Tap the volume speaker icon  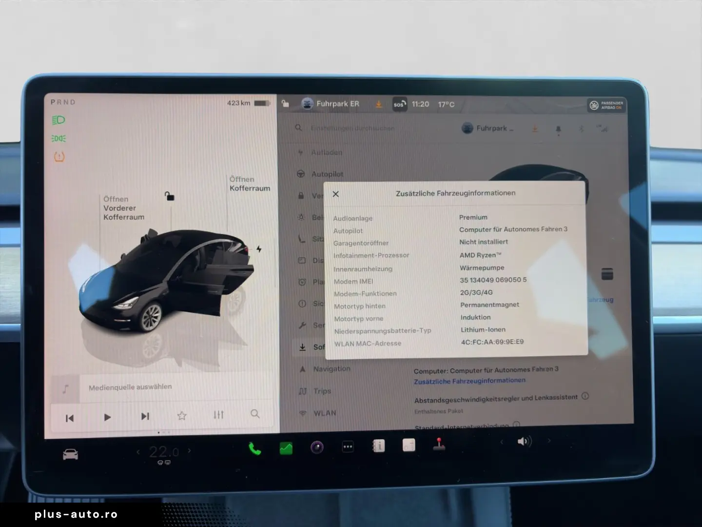coord(524,442)
